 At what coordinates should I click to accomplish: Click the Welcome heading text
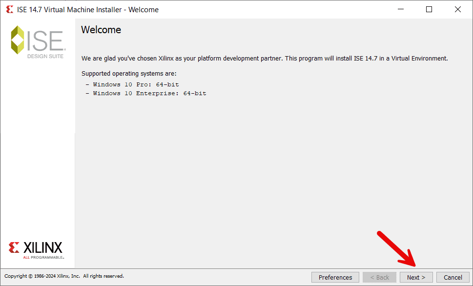point(101,30)
